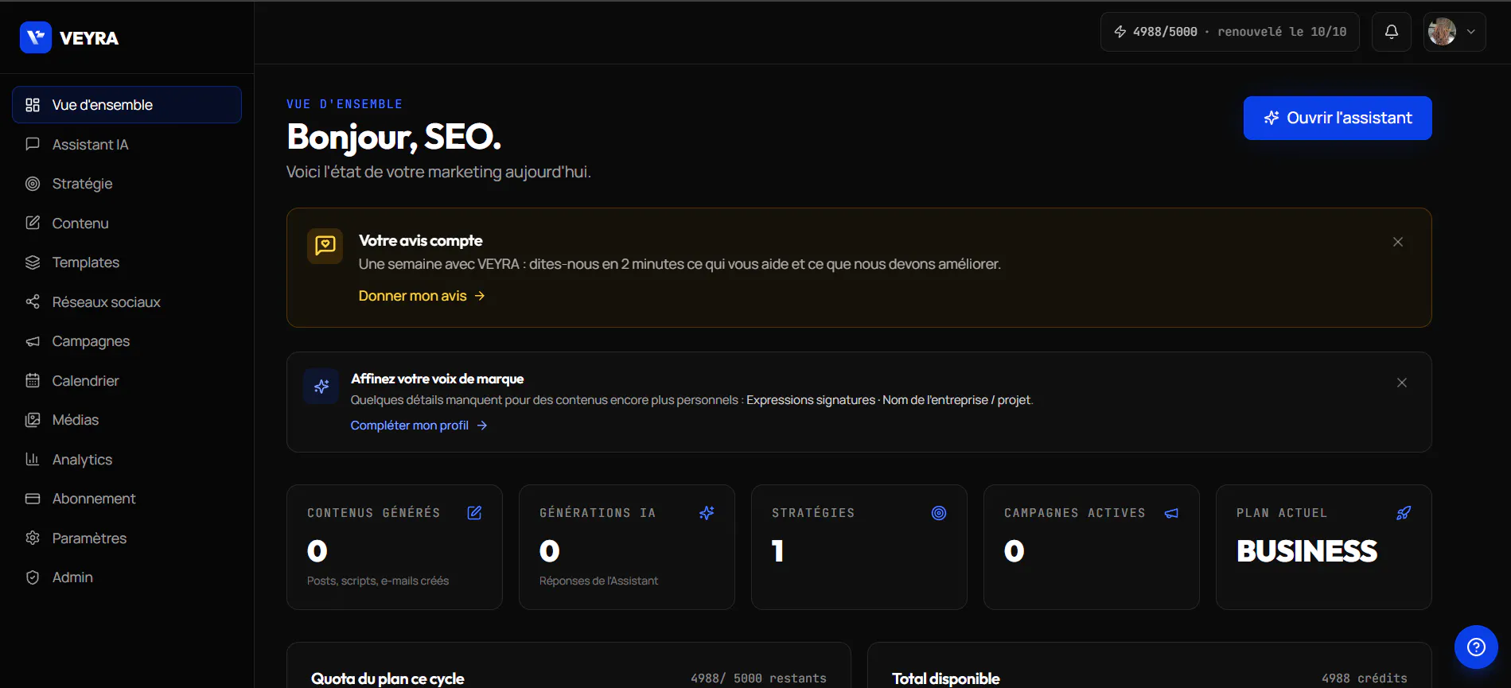Click the Paramètres gear icon in sidebar
This screenshot has width=1511, height=688.
click(x=33, y=538)
